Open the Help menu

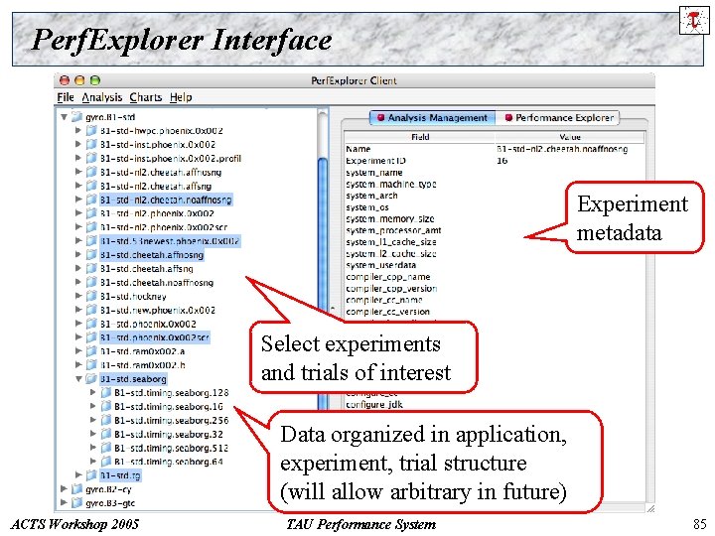pyautogui.click(x=181, y=97)
